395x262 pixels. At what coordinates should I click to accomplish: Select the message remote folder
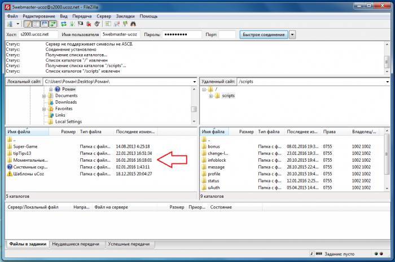216,167
